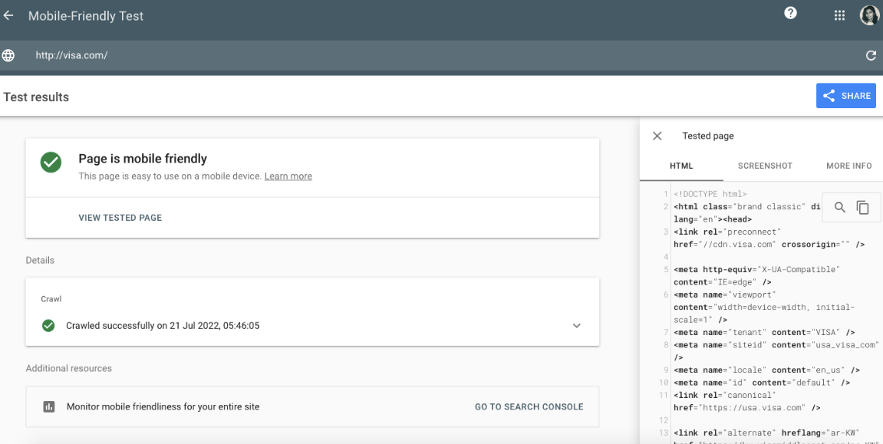Click the link rel canonical code line

(x=746, y=401)
